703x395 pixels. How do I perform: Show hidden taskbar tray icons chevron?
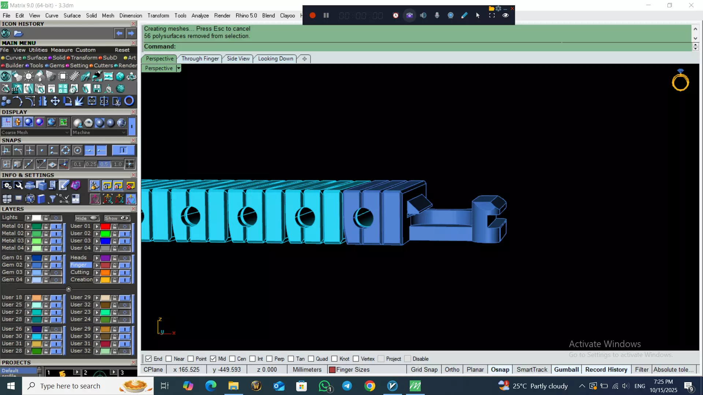(x=582, y=386)
